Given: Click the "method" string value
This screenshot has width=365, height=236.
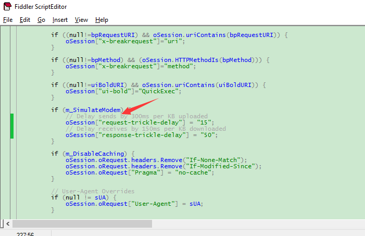Looking at the screenshot, I should [x=179, y=66].
